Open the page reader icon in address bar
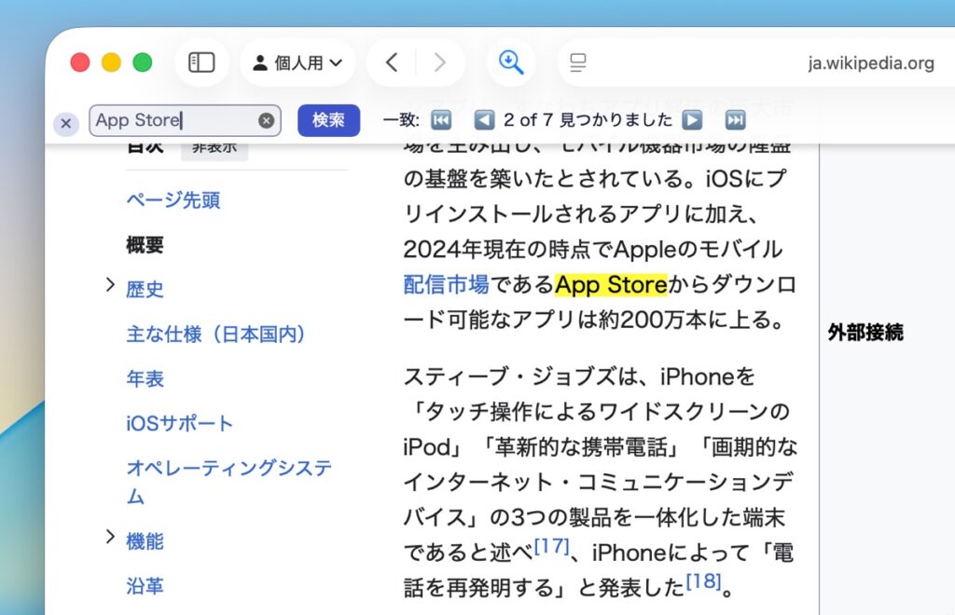 click(578, 63)
